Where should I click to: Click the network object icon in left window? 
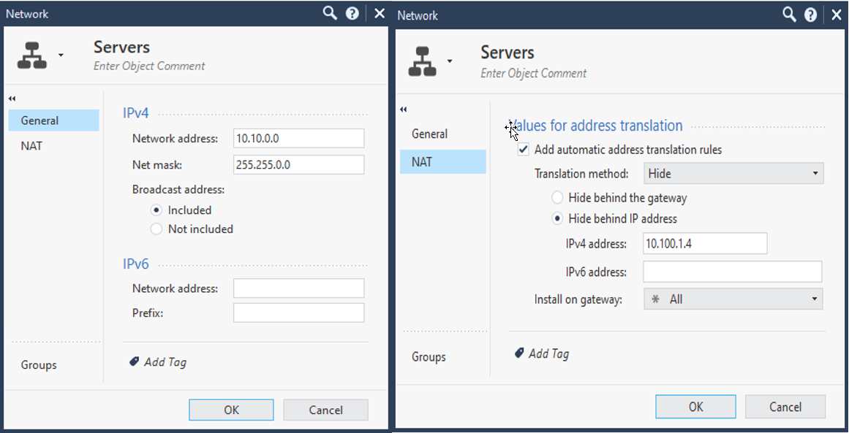click(32, 55)
